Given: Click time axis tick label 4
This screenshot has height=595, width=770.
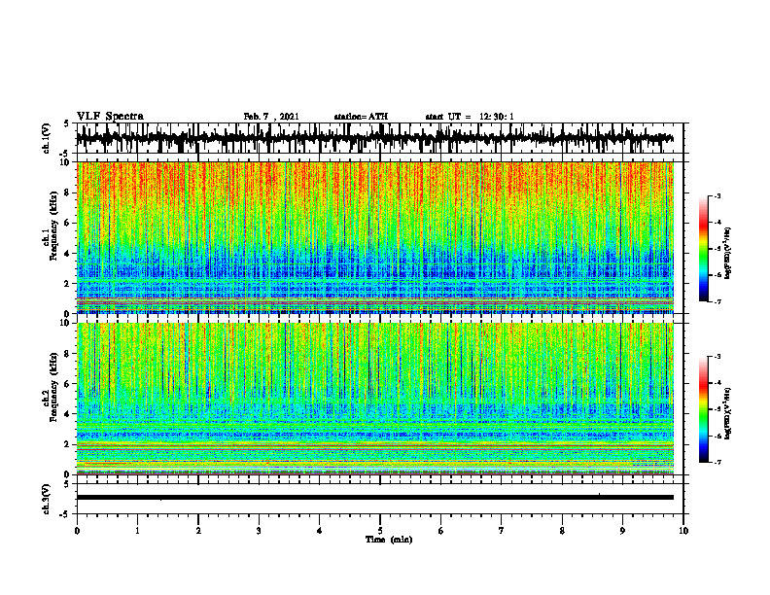Looking at the screenshot, I should pyautogui.click(x=320, y=531).
